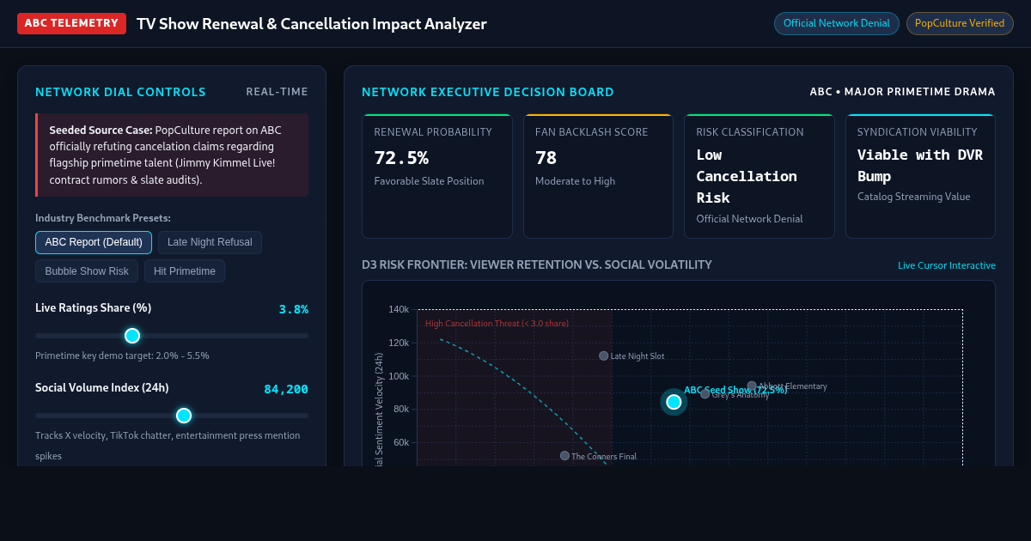This screenshot has width=1031, height=541.
Task: Select the Late Night Slot data point
Action: coord(604,356)
